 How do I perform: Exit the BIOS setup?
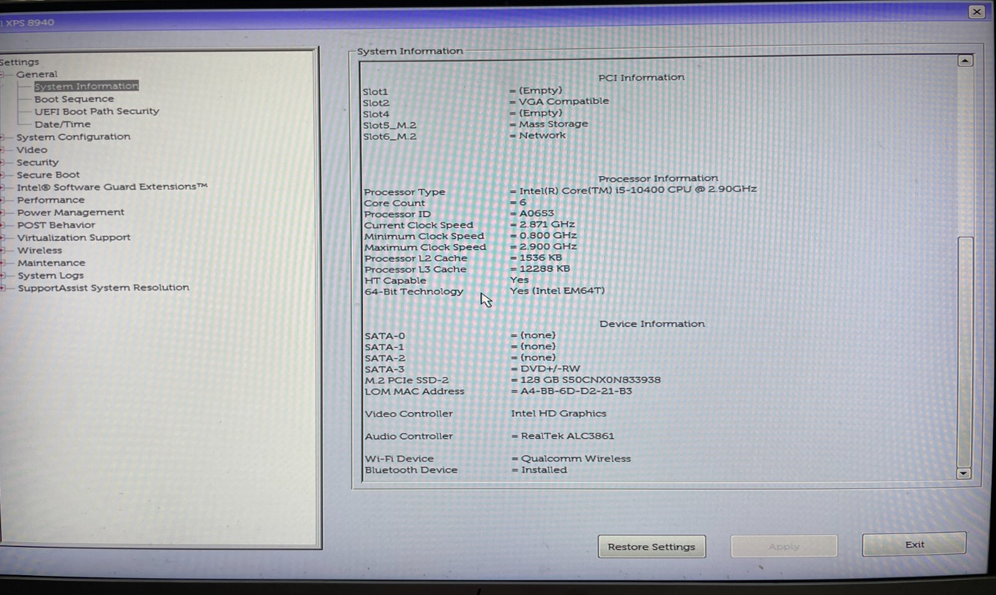[914, 545]
